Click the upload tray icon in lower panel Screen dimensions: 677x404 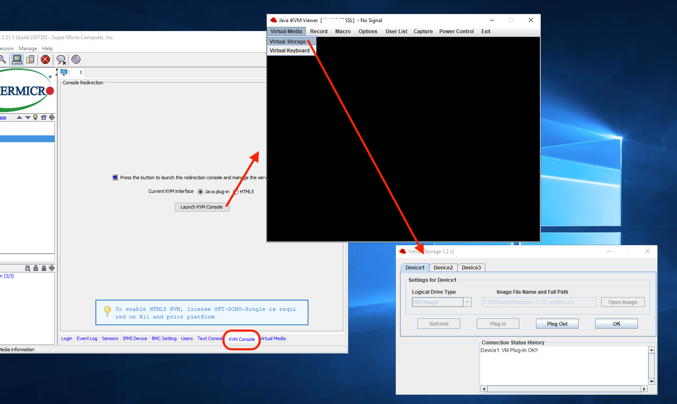pos(44,268)
